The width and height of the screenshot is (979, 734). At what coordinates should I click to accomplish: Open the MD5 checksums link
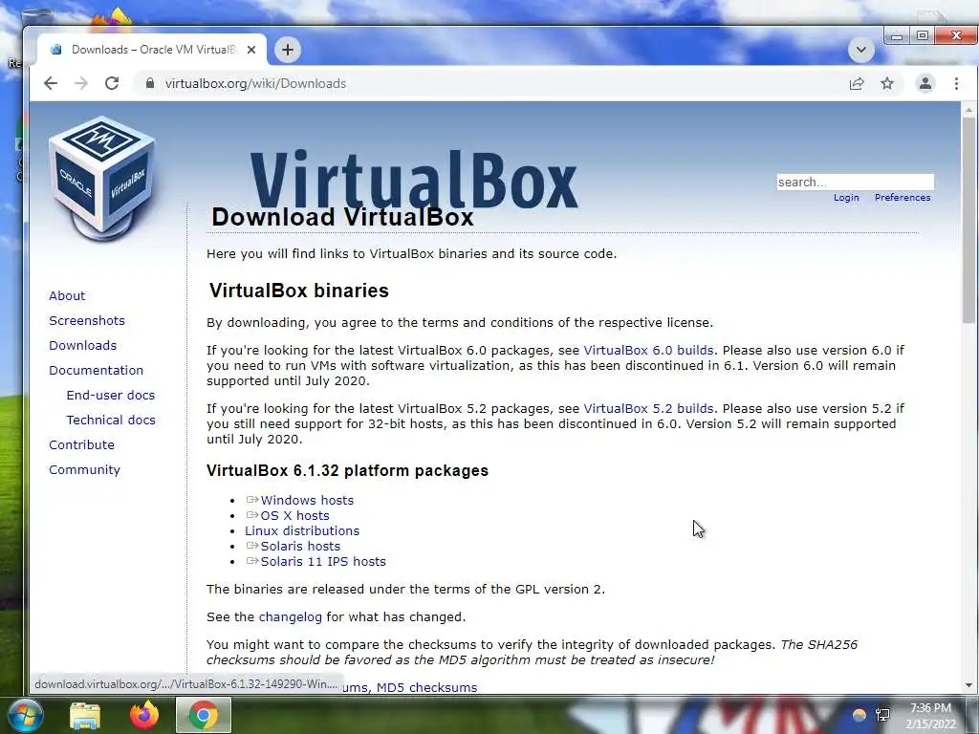426,688
